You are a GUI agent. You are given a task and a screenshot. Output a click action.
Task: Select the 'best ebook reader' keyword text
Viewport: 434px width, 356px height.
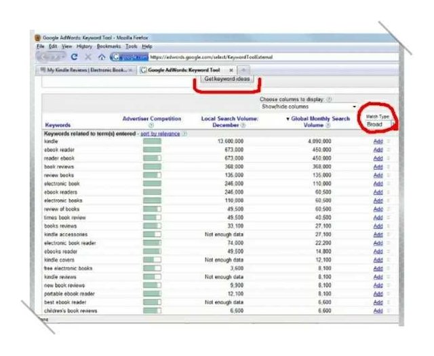(65, 302)
